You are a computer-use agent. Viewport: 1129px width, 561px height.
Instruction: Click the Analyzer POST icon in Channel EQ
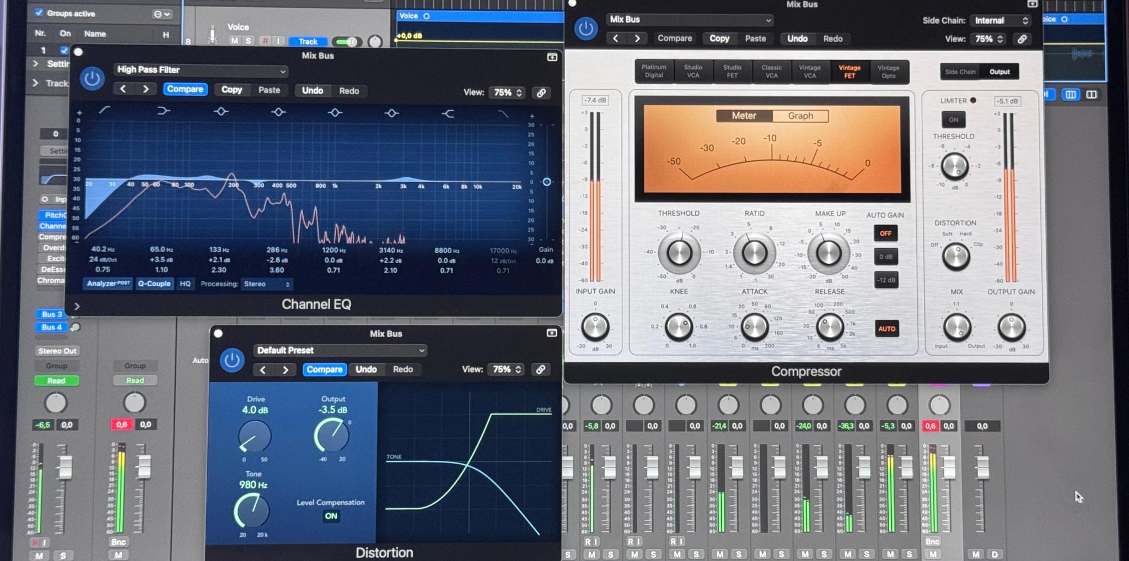click(107, 284)
